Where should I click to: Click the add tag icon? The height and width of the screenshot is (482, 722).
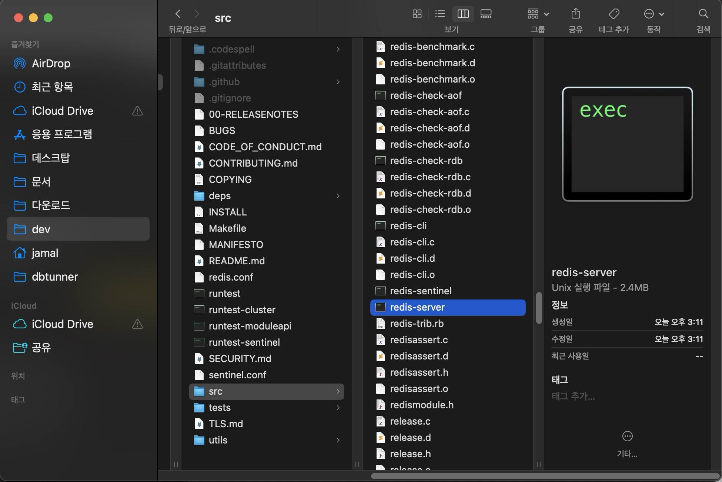tap(614, 14)
